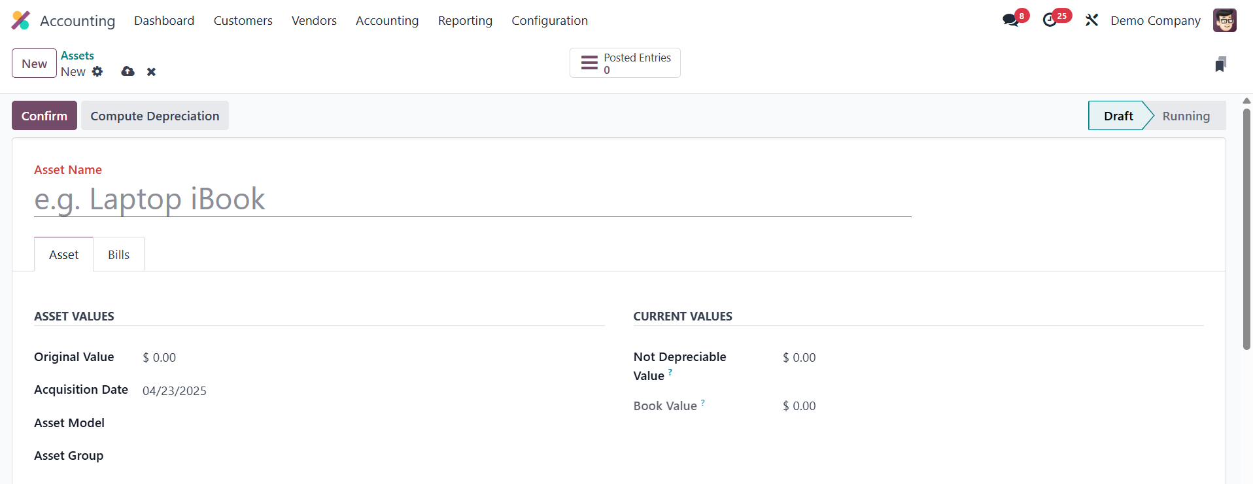Click Compute Depreciation button
This screenshot has height=484, width=1253.
click(155, 116)
